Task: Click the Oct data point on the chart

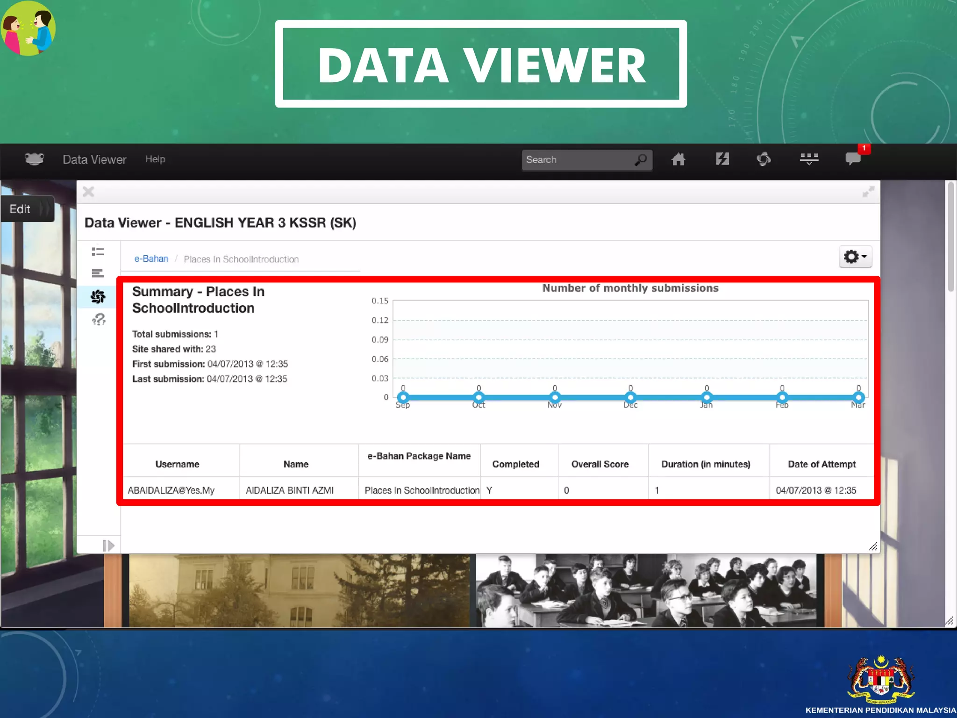Action: tap(479, 397)
